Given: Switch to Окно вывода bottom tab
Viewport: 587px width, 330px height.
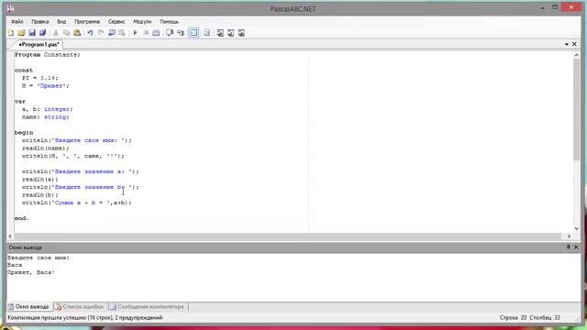Looking at the screenshot, I should (29, 307).
